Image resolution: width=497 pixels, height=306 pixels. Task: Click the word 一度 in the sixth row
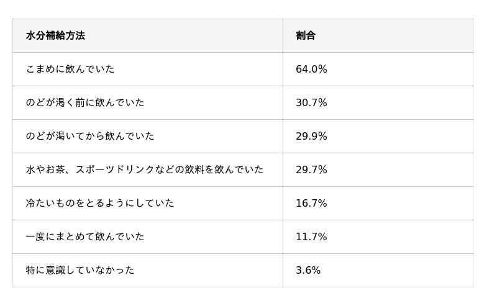[x=35, y=236]
